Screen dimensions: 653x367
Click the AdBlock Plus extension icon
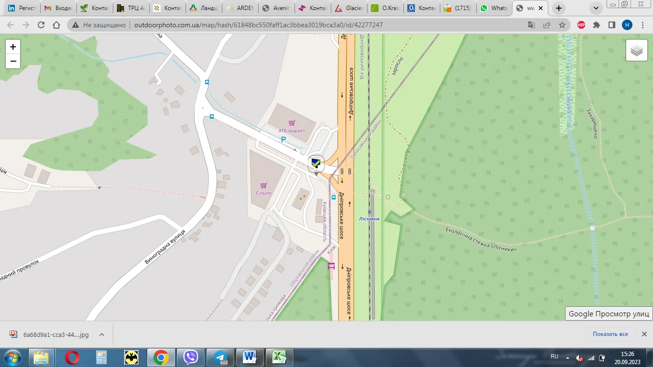tap(581, 25)
